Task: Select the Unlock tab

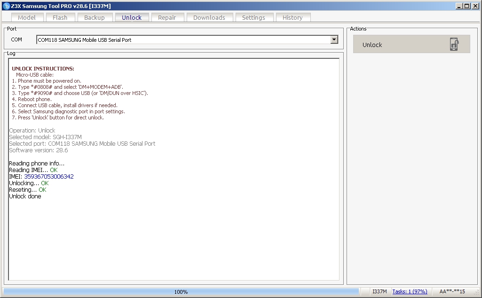Action: [132, 17]
